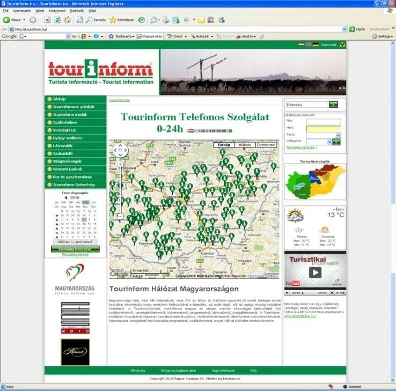This screenshot has height=391, width=396.
Task: Click the Név input field
Action: coord(324,122)
